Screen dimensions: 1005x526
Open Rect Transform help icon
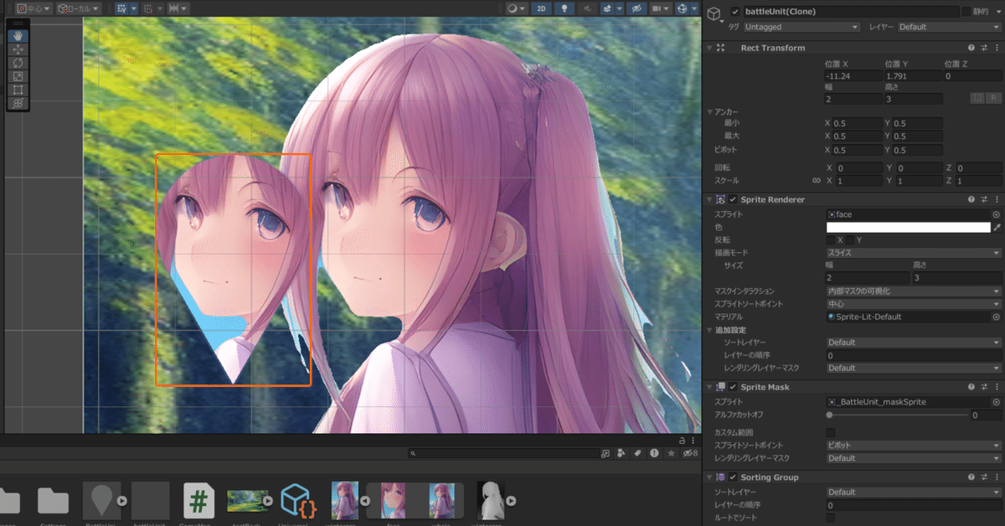pyautogui.click(x=971, y=48)
